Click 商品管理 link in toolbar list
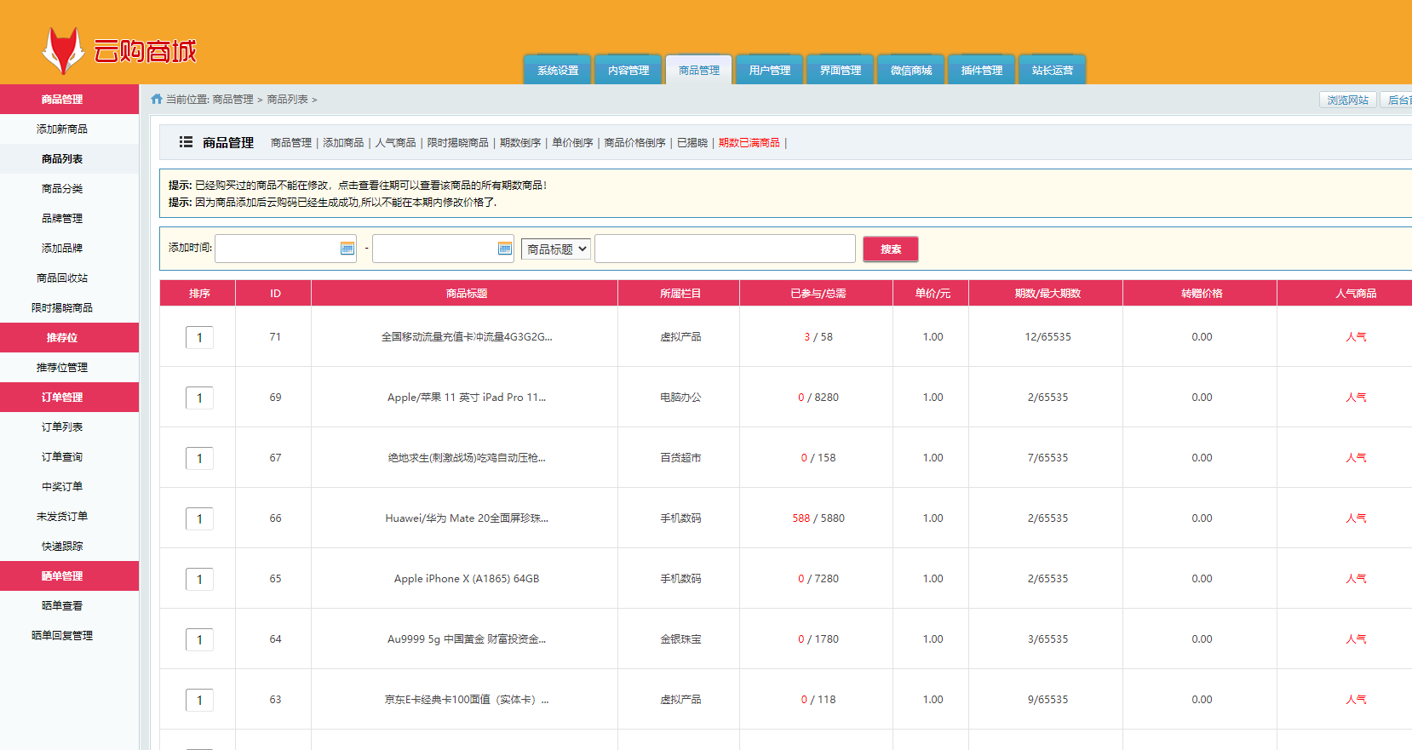 (x=291, y=142)
